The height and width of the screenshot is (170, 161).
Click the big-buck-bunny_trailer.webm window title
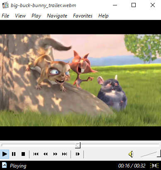point(44,5)
